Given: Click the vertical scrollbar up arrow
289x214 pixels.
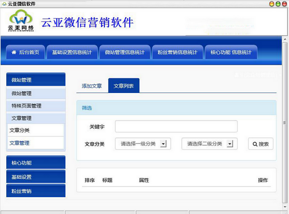Looking at the screenshot, I should [x=285, y=40].
